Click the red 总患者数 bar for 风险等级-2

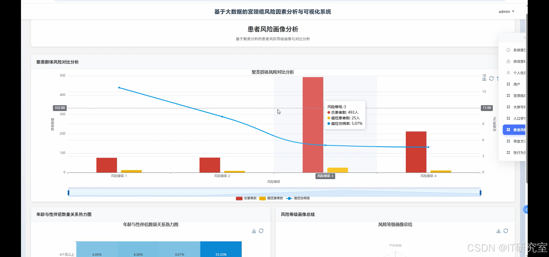tap(210, 165)
